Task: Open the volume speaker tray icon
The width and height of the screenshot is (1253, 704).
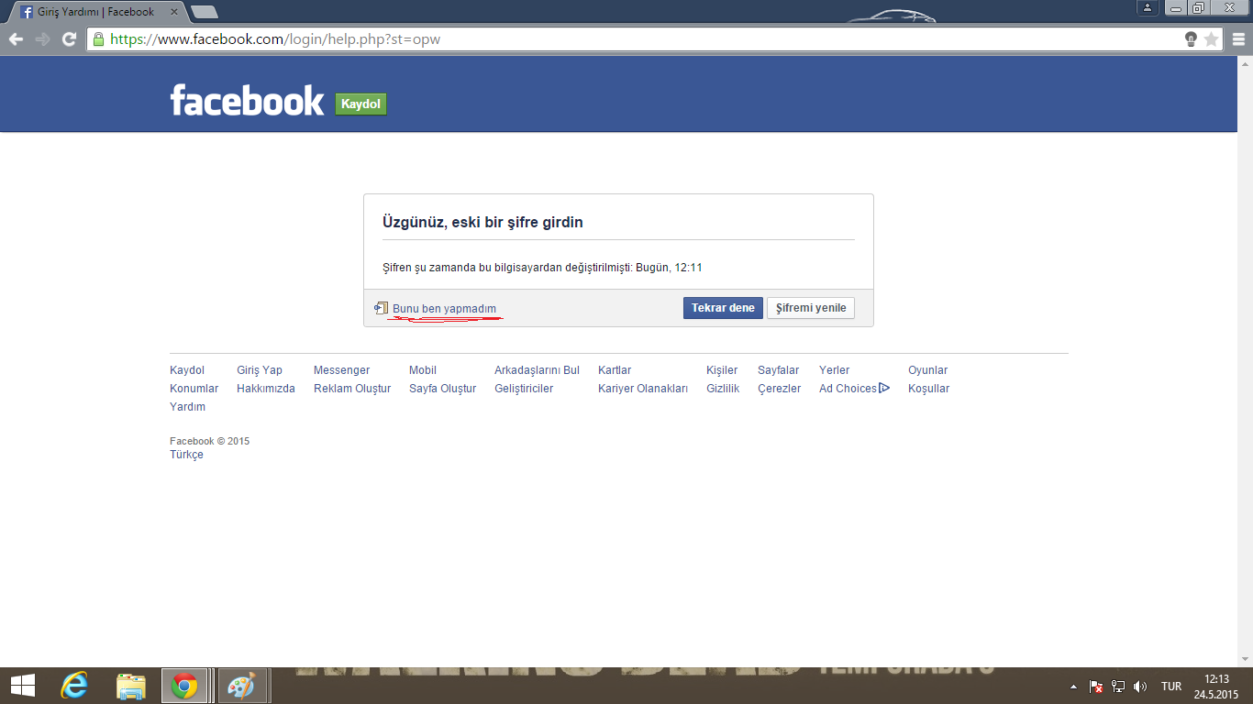Action: (1140, 686)
